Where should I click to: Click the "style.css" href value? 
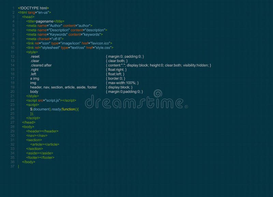pos(103,48)
